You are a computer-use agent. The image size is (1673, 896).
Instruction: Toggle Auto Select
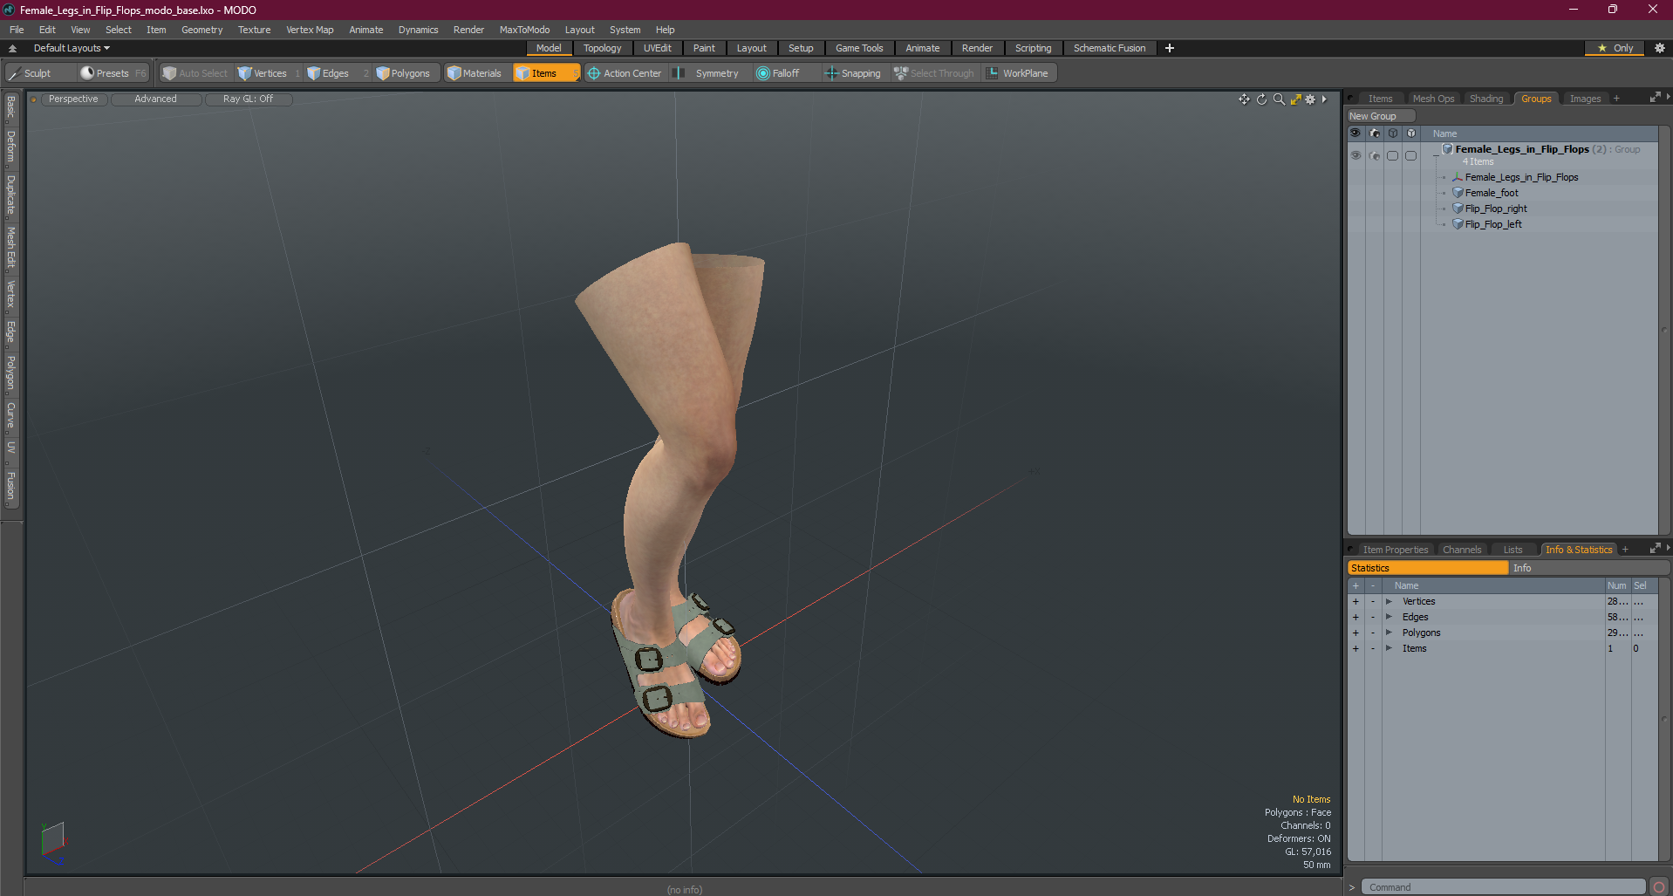pos(195,73)
